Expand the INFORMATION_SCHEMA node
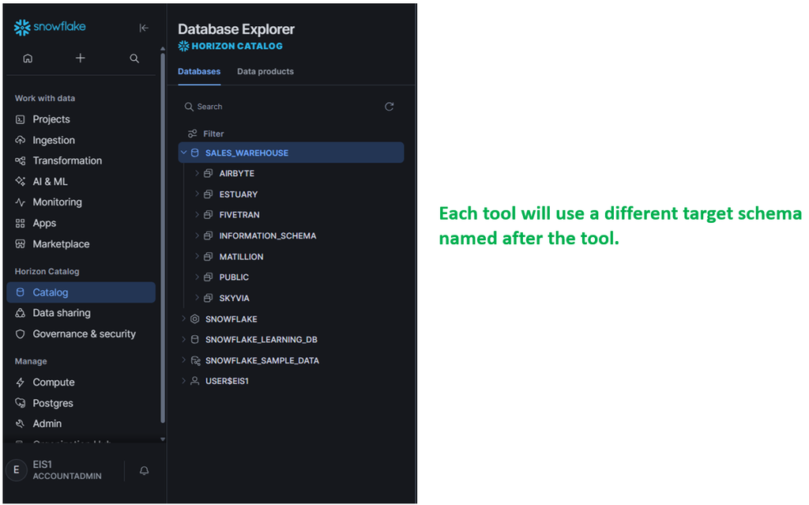809x505 pixels. (x=197, y=236)
